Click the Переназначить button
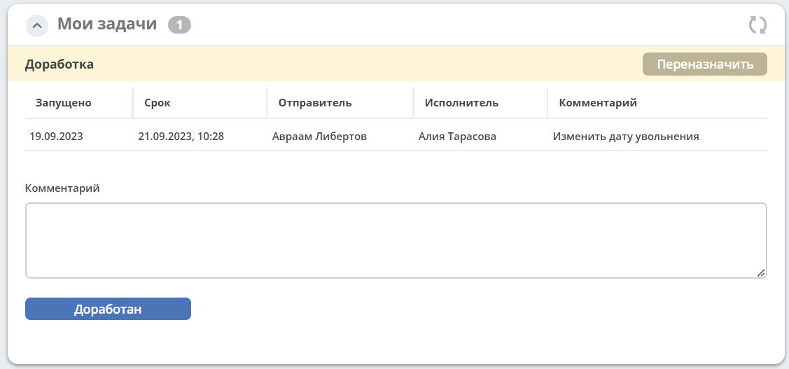This screenshot has height=369, width=789. 704,64
